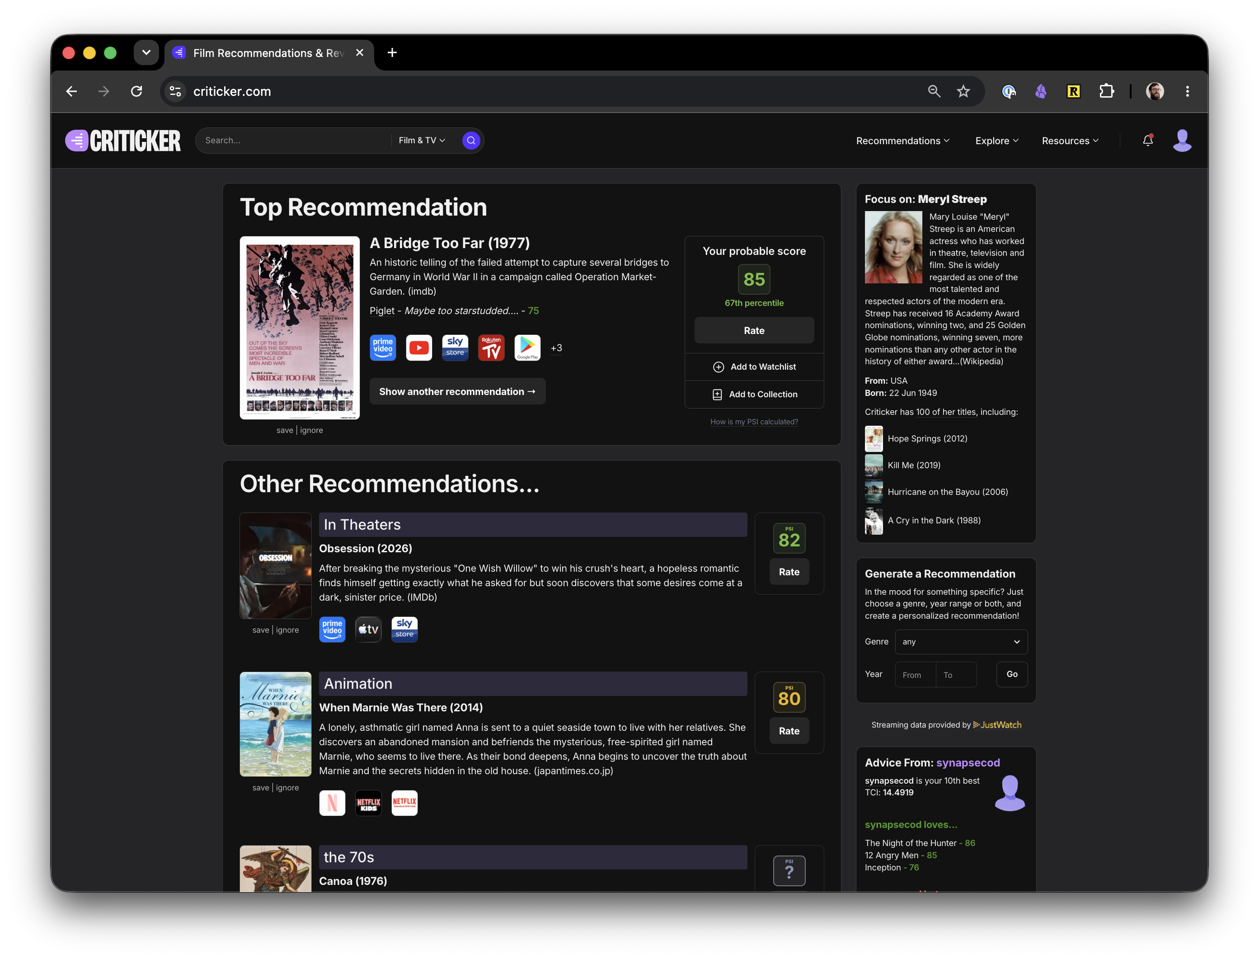Switch to Film Recommendations & Reviews tab

click(x=268, y=52)
